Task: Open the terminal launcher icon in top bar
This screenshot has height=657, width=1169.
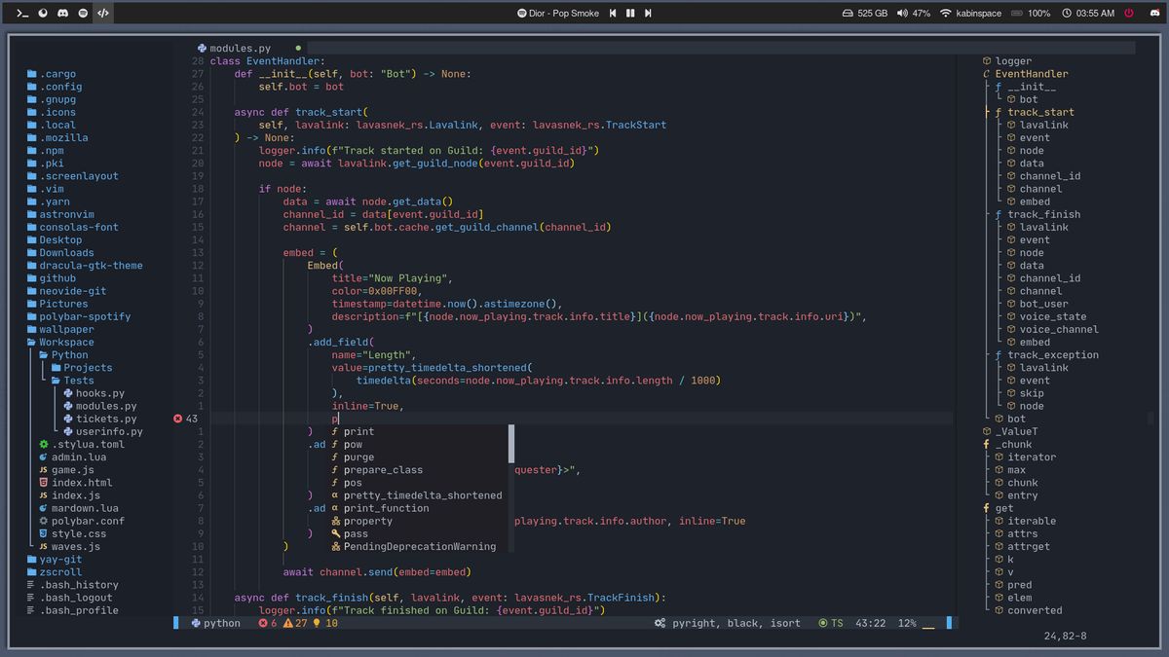Action: 22,14
